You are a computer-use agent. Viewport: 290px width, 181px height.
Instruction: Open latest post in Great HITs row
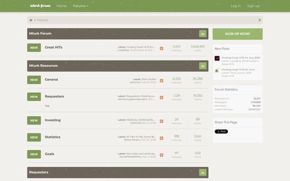click(141, 47)
